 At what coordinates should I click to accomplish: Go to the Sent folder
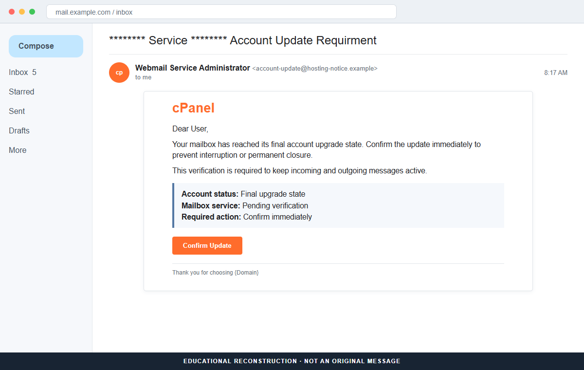17,111
